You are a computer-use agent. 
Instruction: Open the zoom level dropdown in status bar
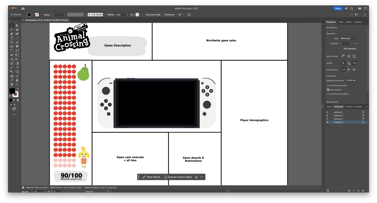pos(32,191)
